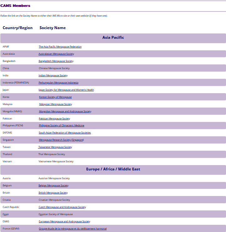Select Thai Menopause Society text

point(52,154)
